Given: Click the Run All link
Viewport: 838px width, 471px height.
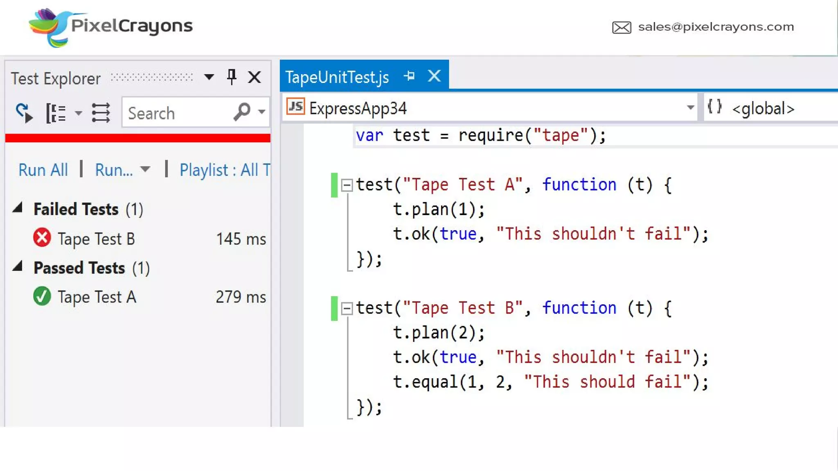Looking at the screenshot, I should (x=43, y=170).
